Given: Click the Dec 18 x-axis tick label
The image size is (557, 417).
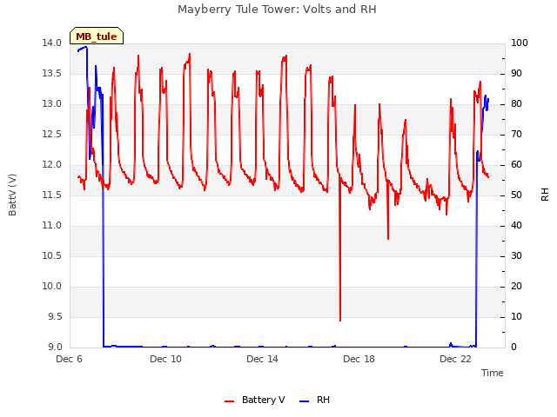Looking at the screenshot, I should click(359, 359).
